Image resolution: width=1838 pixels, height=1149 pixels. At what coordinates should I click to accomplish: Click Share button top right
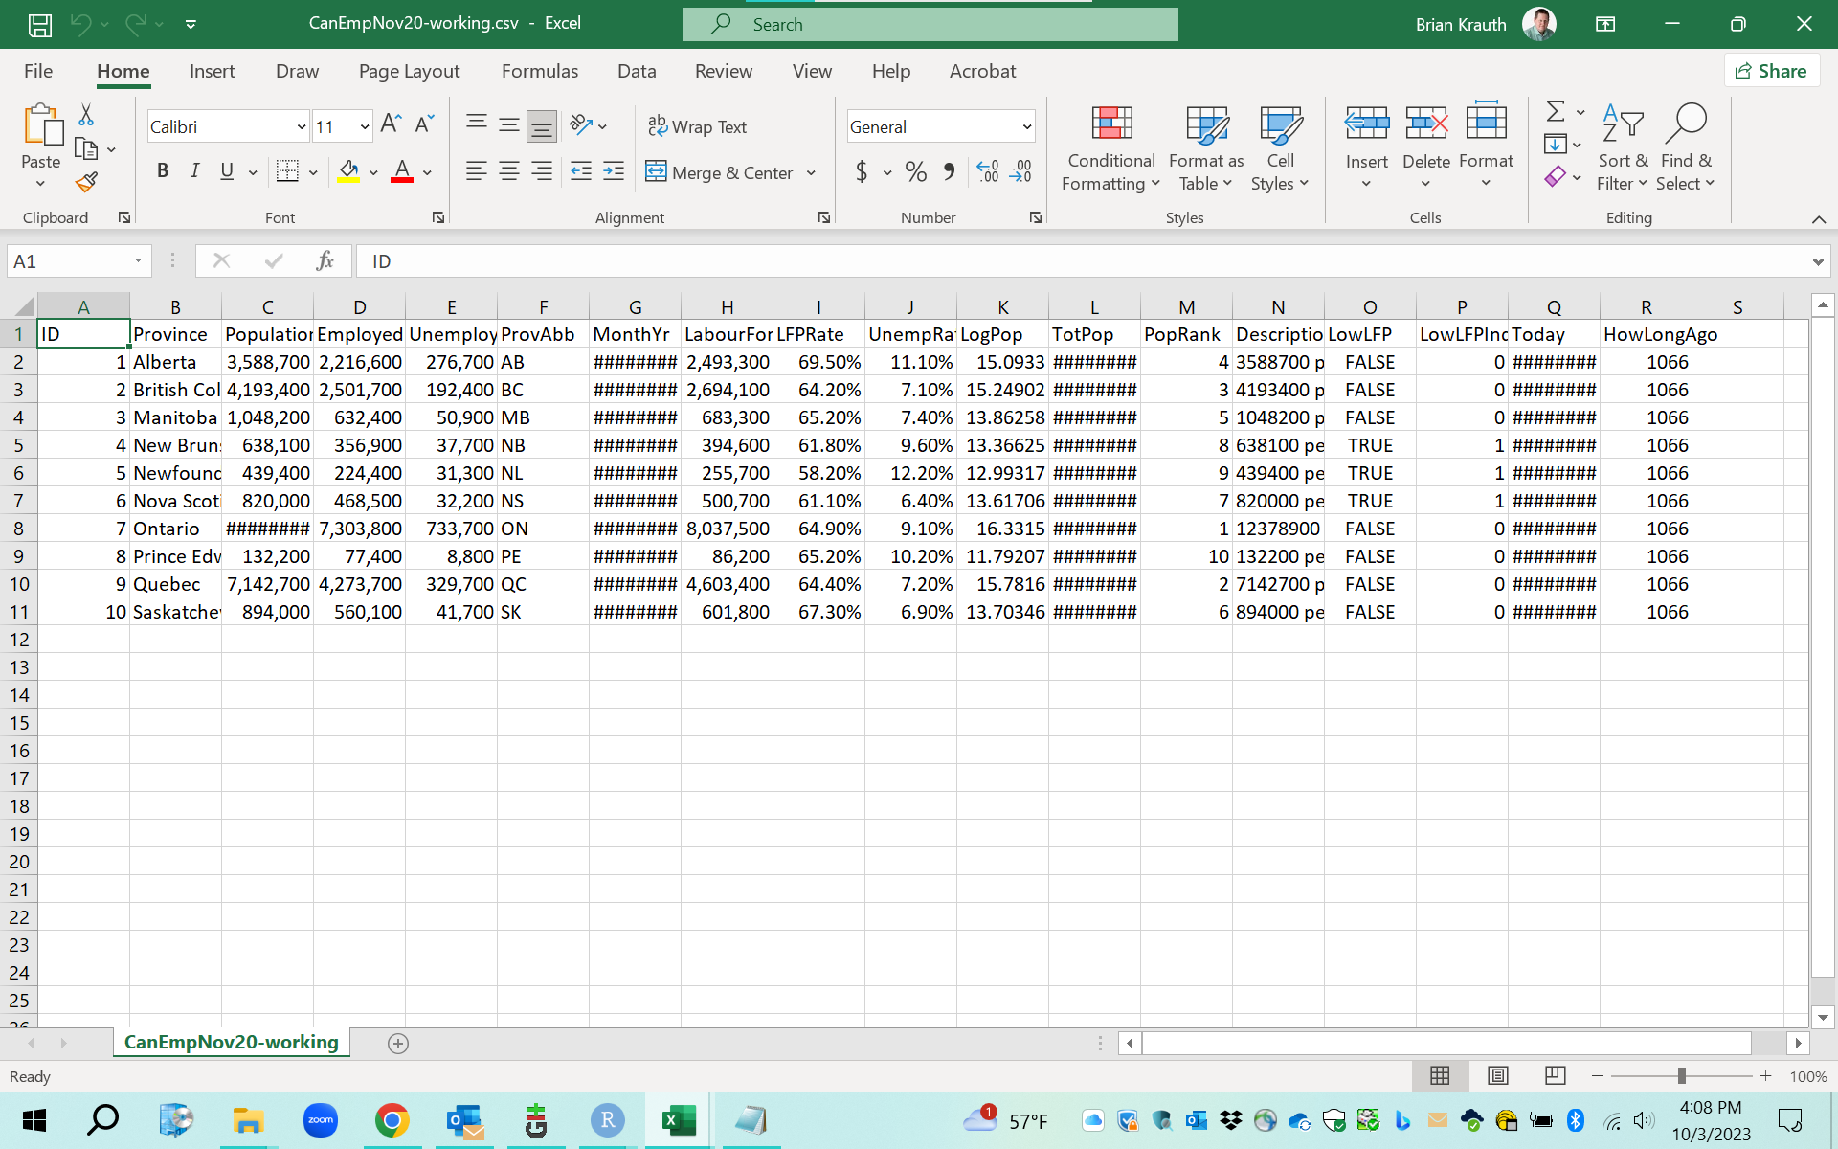[1772, 70]
